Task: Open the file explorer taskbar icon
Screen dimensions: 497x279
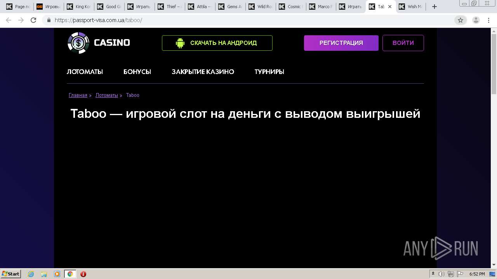Action: click(44, 274)
